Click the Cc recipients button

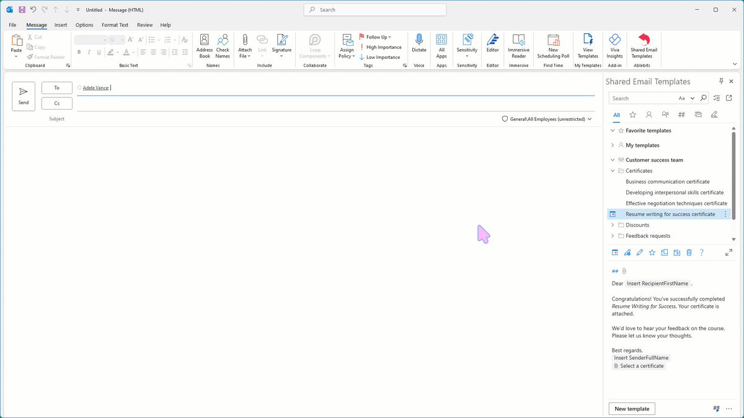(x=57, y=103)
